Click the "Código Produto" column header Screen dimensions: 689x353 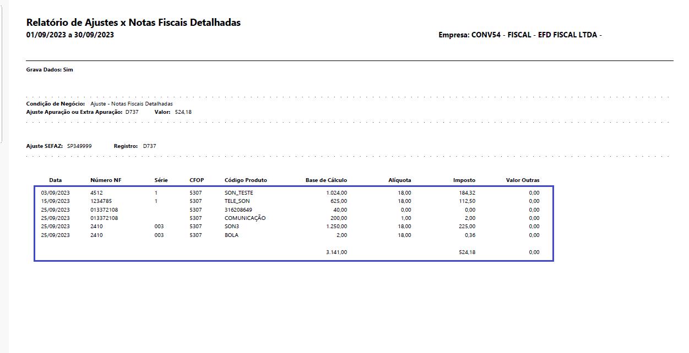point(246,180)
